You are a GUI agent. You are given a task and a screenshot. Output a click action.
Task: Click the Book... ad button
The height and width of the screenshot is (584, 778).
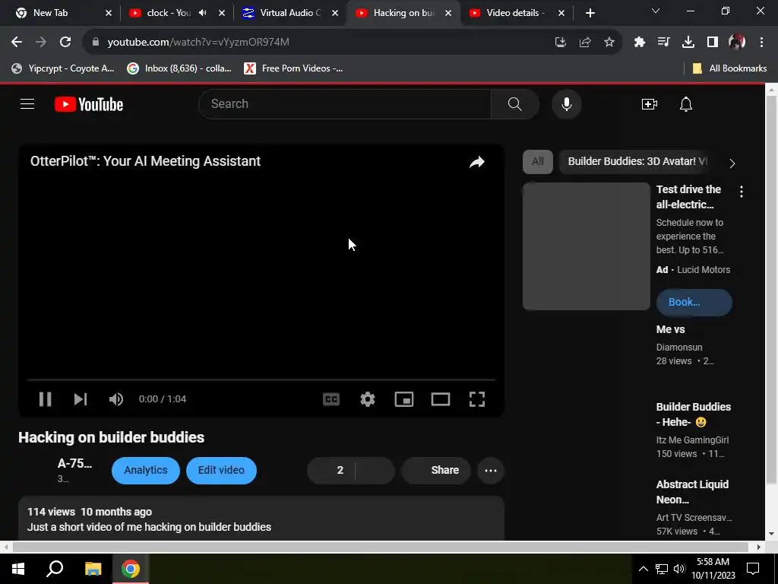694,302
